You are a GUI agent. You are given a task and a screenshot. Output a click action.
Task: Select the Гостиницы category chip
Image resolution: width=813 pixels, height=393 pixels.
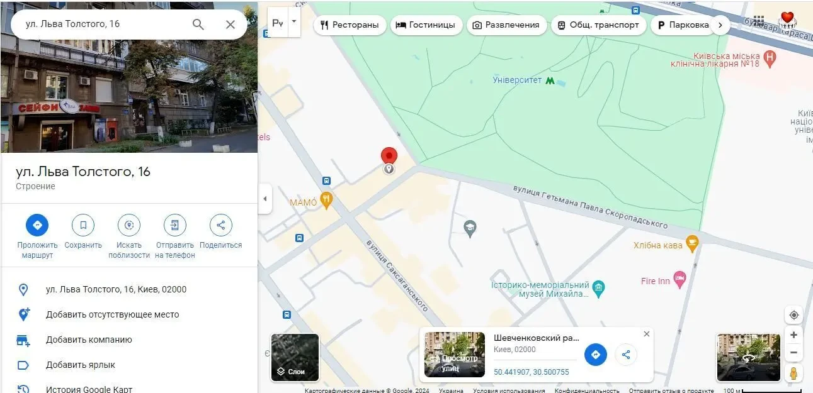point(426,25)
